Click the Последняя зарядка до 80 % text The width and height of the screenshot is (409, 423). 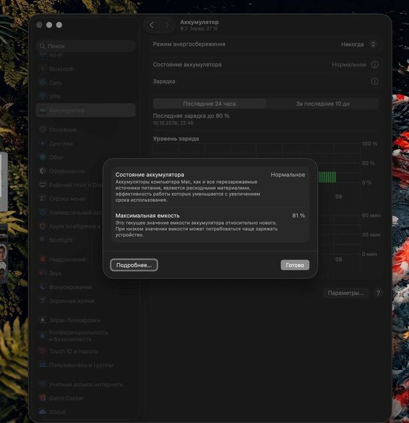click(x=191, y=116)
